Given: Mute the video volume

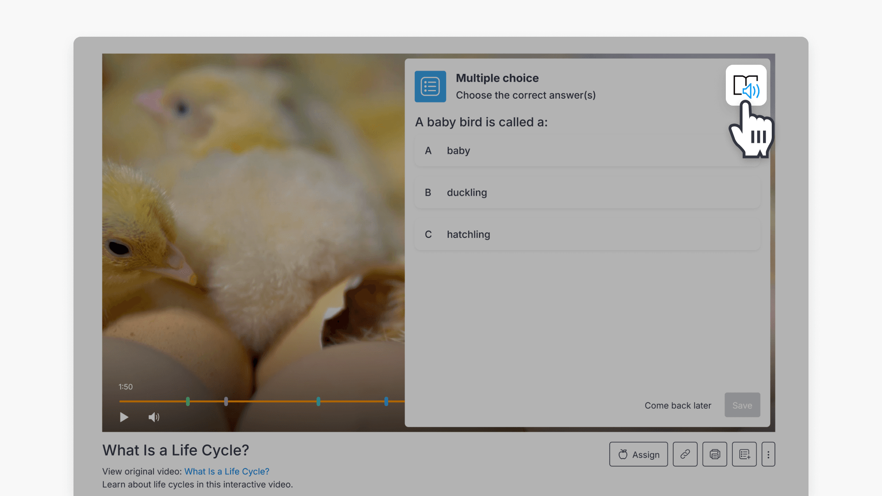Looking at the screenshot, I should (x=154, y=417).
